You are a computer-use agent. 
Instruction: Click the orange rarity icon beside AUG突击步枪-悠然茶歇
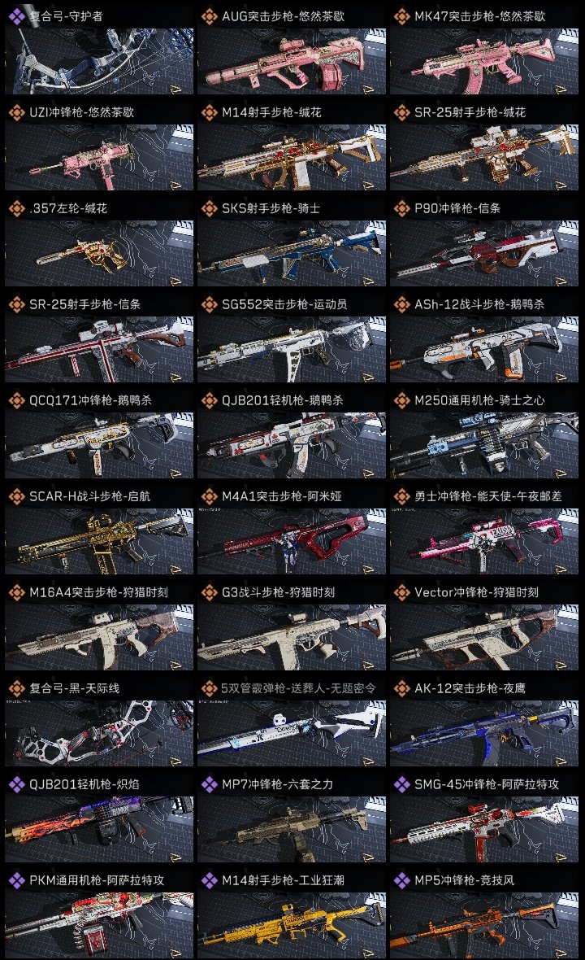pyautogui.click(x=209, y=16)
